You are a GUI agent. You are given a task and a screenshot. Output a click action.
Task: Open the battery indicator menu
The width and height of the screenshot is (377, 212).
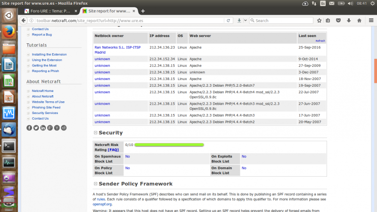coord(341,3)
